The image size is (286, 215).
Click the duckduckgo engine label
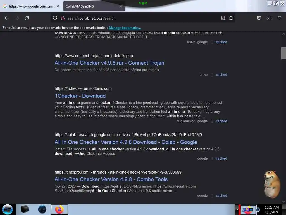[186, 121]
